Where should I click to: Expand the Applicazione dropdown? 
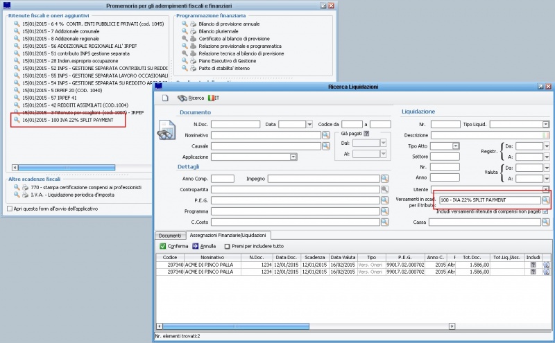pyautogui.click(x=293, y=157)
